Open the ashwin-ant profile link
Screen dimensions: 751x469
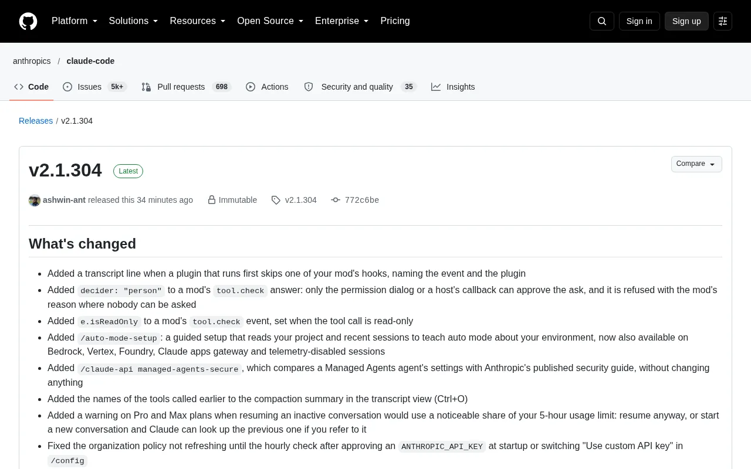pos(64,200)
